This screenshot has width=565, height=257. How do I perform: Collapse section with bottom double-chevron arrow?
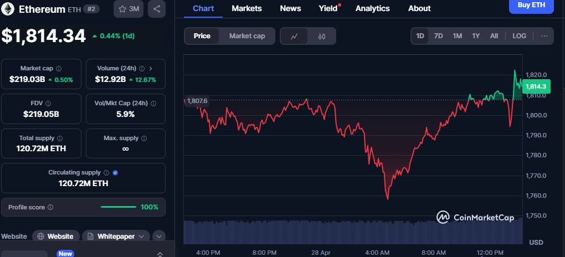tap(160, 254)
